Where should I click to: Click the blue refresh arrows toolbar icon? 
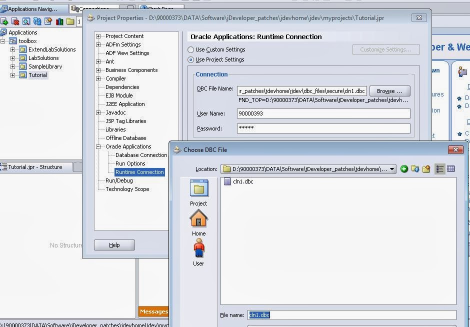(37, 21)
